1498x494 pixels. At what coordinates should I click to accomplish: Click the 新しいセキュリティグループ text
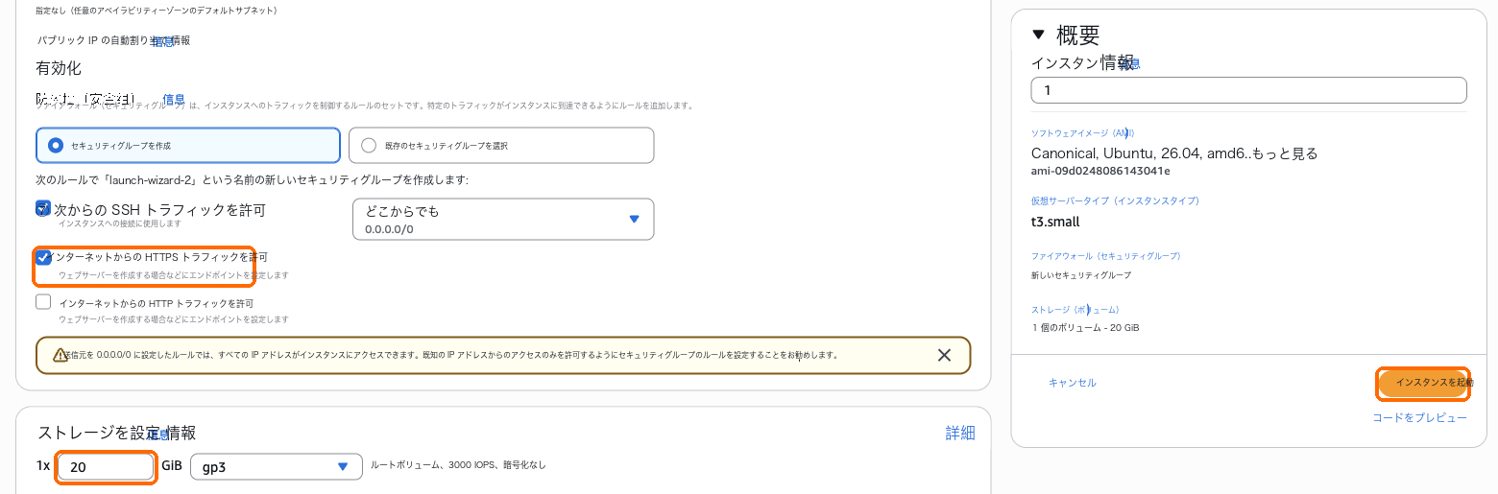click(1080, 275)
